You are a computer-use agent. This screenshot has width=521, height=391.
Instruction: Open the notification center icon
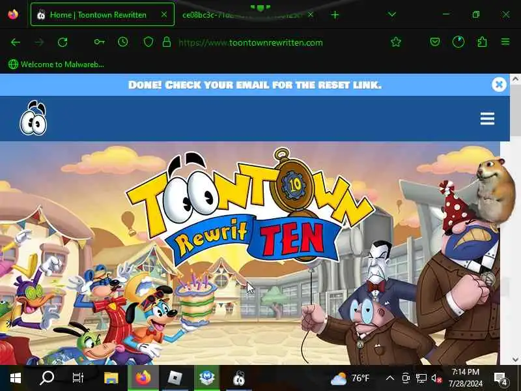pyautogui.click(x=500, y=379)
